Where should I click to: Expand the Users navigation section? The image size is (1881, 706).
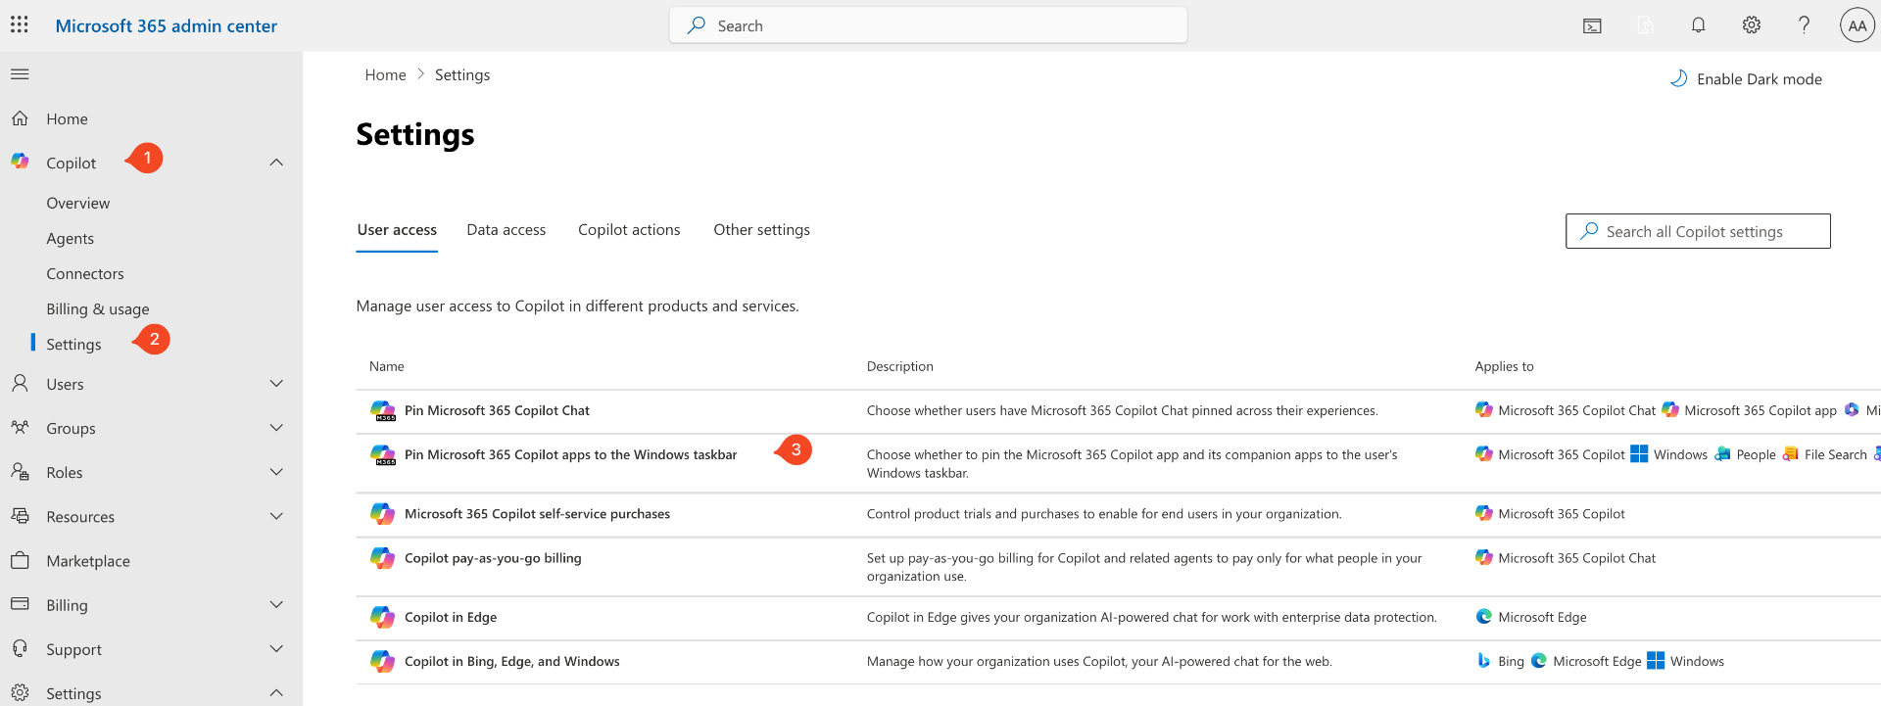tap(276, 384)
